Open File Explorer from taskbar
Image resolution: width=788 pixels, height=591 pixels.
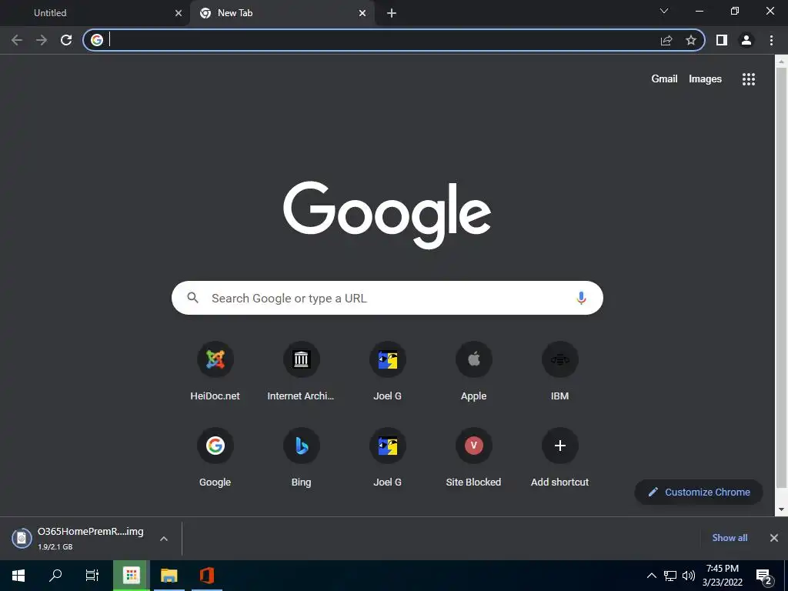point(169,576)
